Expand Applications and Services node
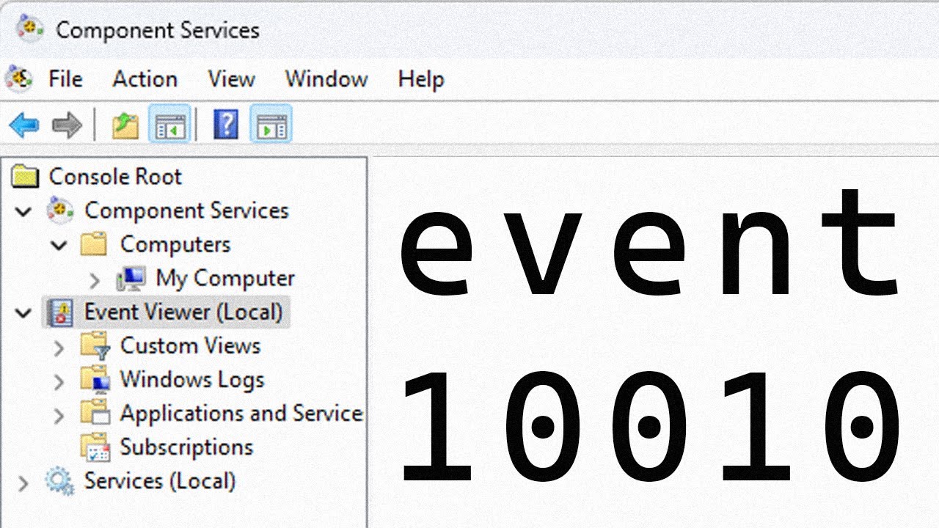The width and height of the screenshot is (939, 528). (x=59, y=415)
